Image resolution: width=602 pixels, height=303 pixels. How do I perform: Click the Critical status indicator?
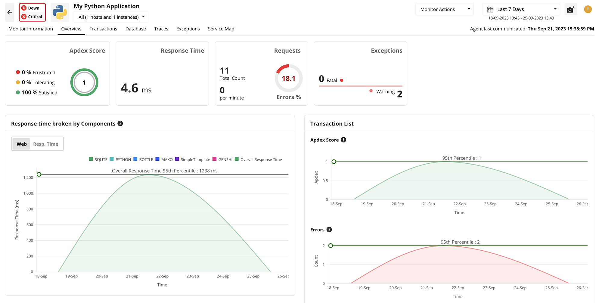[32, 17]
